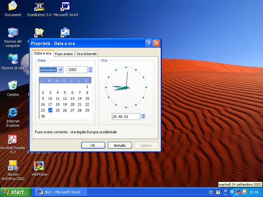Screen dimensions: 263x197
Task: Open Risorse del computer desktop icon
Action: pos(13,38)
